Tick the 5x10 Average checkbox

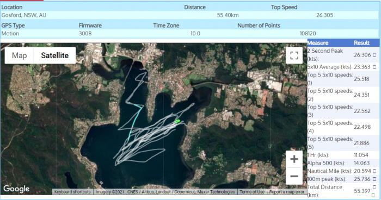[374, 67]
